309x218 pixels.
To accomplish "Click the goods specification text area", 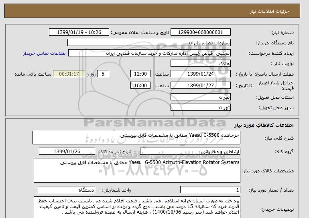I will (137, 170).
